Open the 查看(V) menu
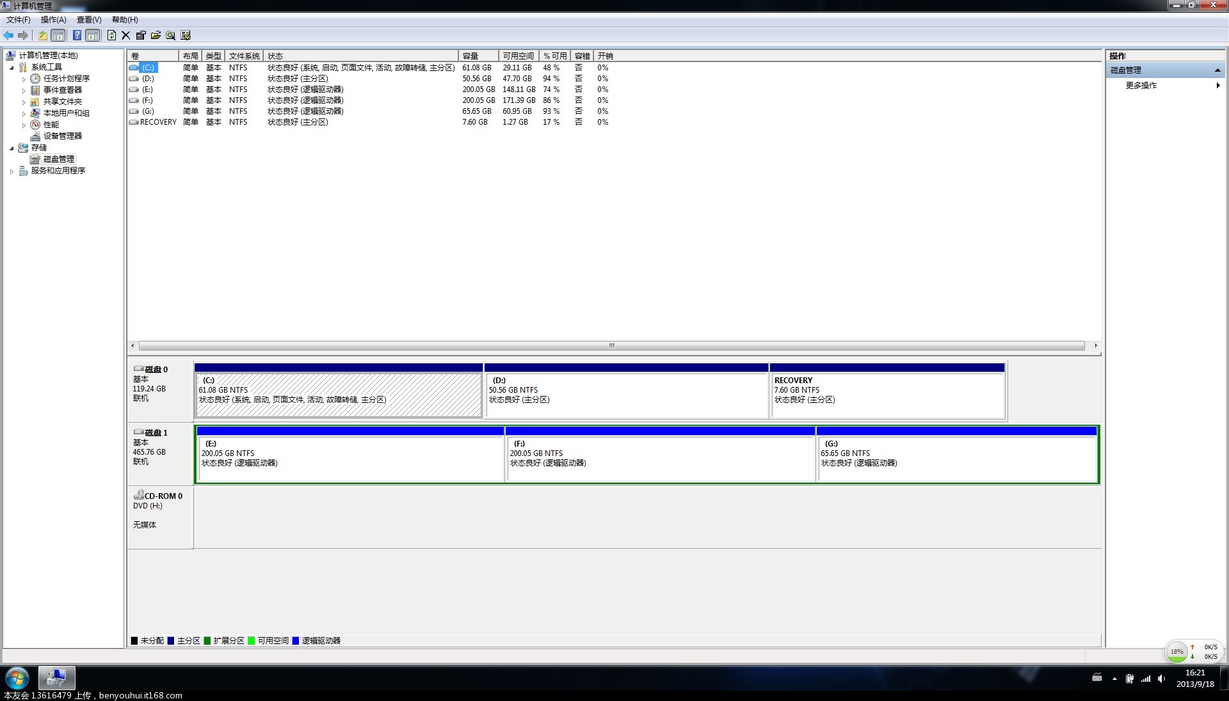This screenshot has width=1229, height=701. point(89,20)
